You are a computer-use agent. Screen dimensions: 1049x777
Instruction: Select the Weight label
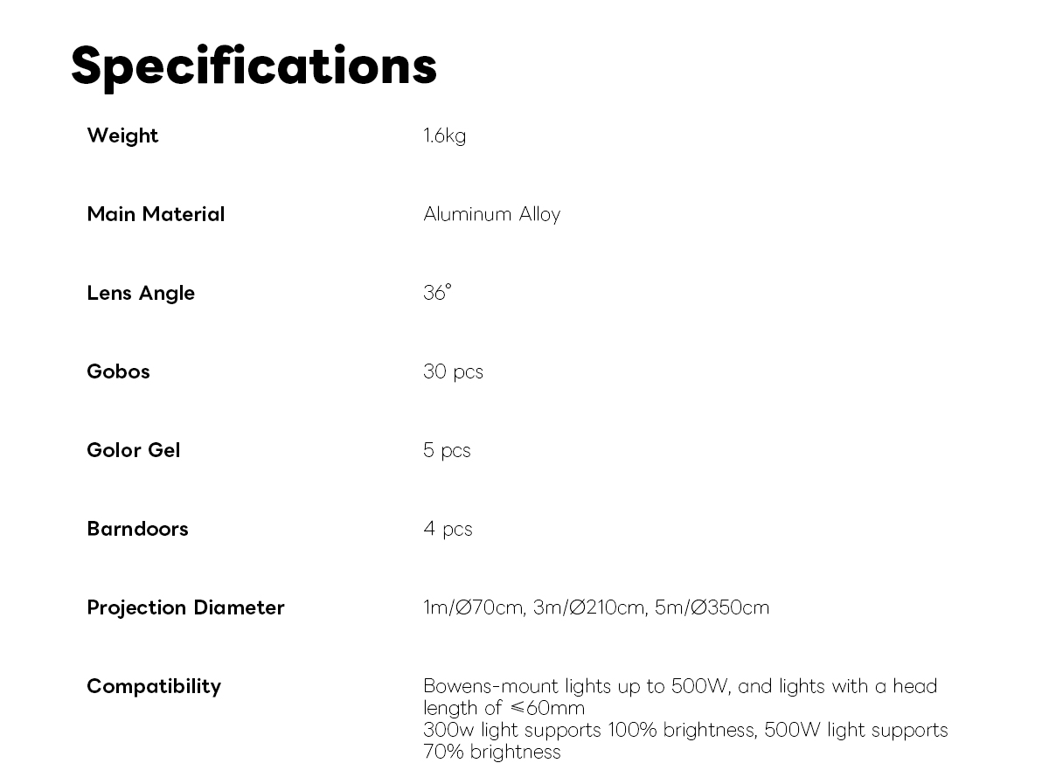coord(122,135)
